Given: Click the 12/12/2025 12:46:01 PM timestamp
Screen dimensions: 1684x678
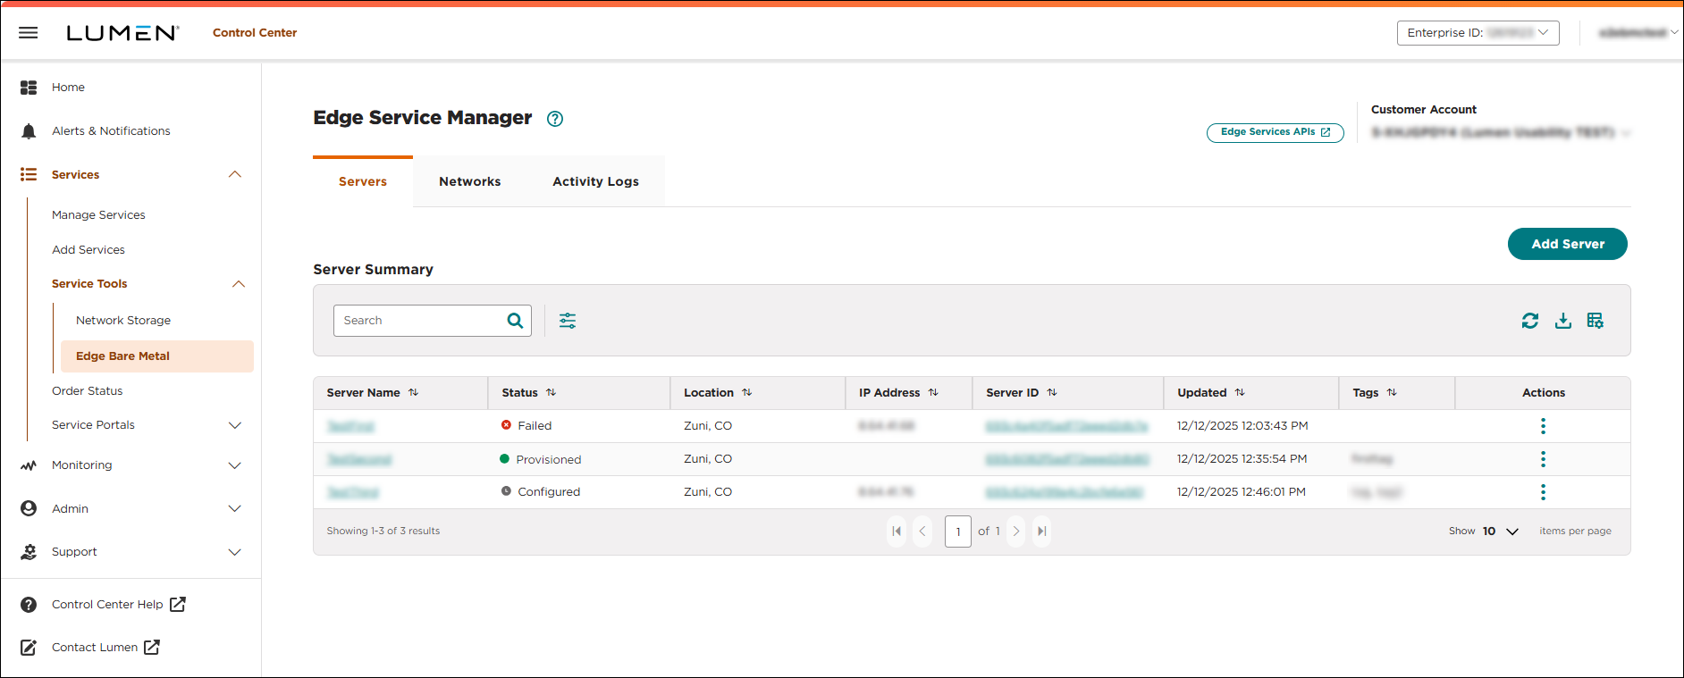Looking at the screenshot, I should pos(1242,492).
